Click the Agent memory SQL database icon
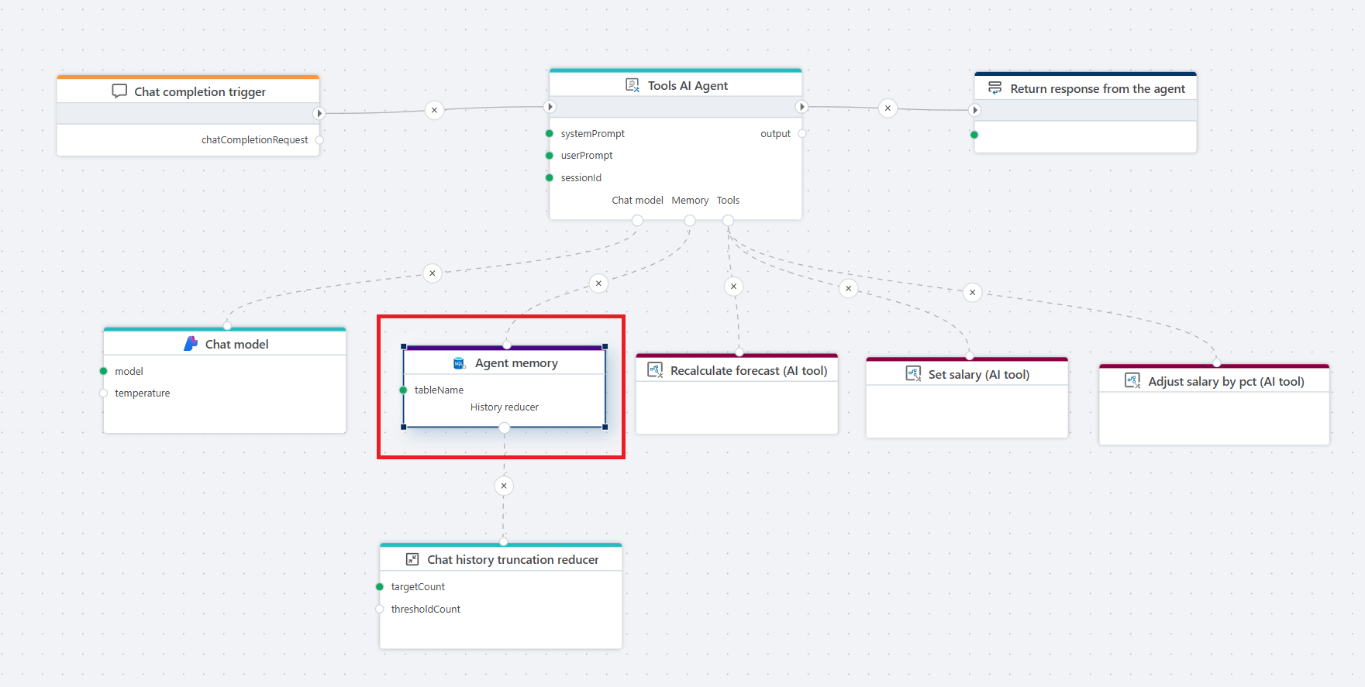 [459, 363]
